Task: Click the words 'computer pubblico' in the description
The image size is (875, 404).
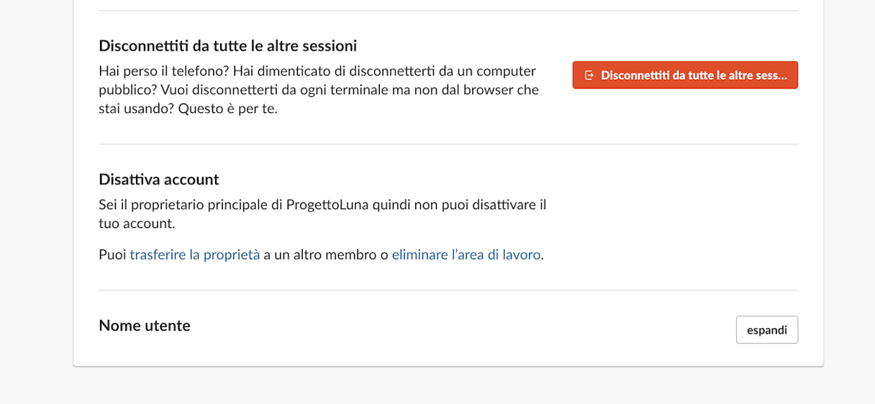Action: click(319, 81)
